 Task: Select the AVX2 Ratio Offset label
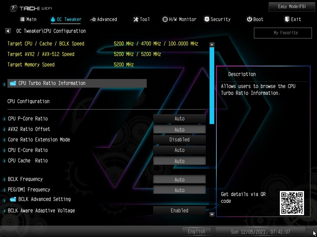(29, 129)
